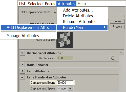Viewport: 126px width, 92px height.
Task: Click the Presets button
Action: [x=117, y=27]
